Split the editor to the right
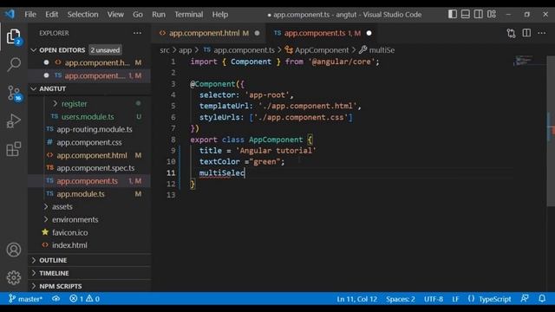The width and height of the screenshot is (555, 312). (x=526, y=33)
